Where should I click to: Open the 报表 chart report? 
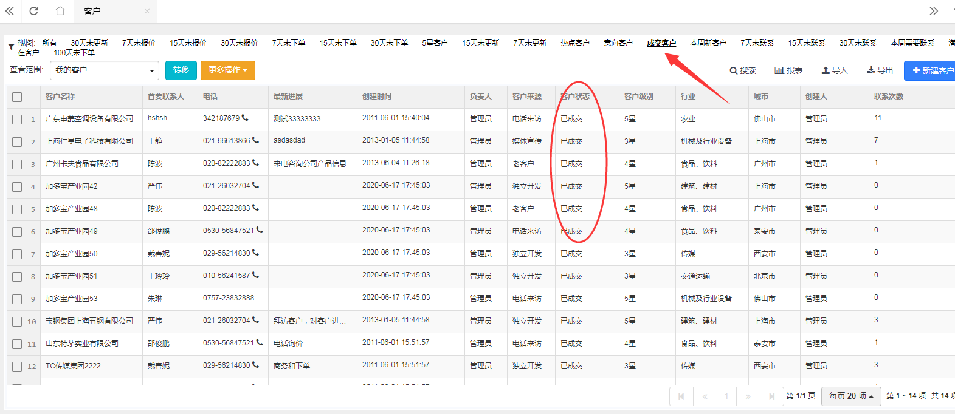tap(788, 70)
